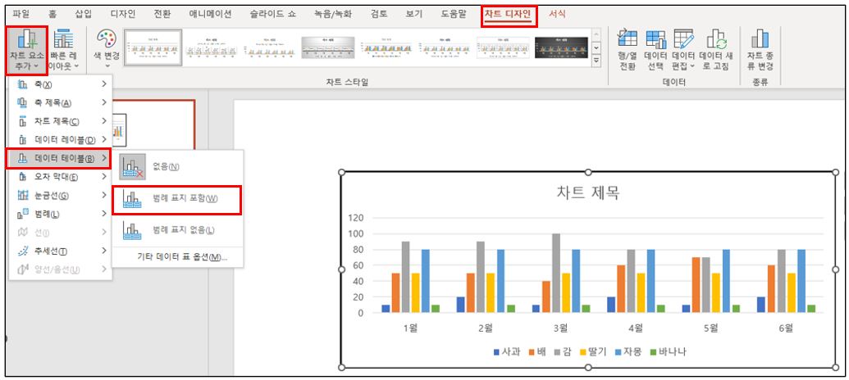Switch to the 전환 tab

pyautogui.click(x=162, y=14)
